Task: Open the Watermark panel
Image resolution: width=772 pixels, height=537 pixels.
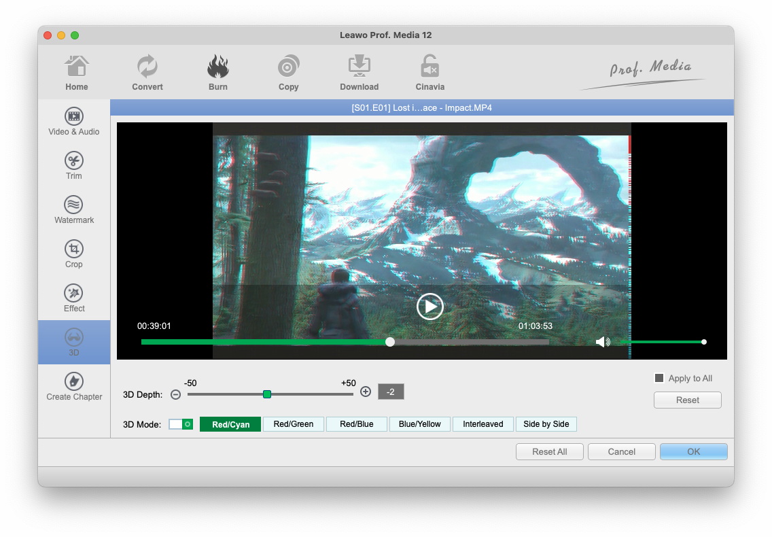Action: point(74,210)
